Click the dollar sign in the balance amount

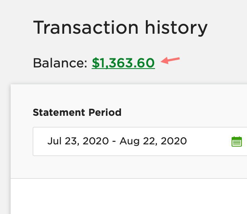(x=95, y=63)
